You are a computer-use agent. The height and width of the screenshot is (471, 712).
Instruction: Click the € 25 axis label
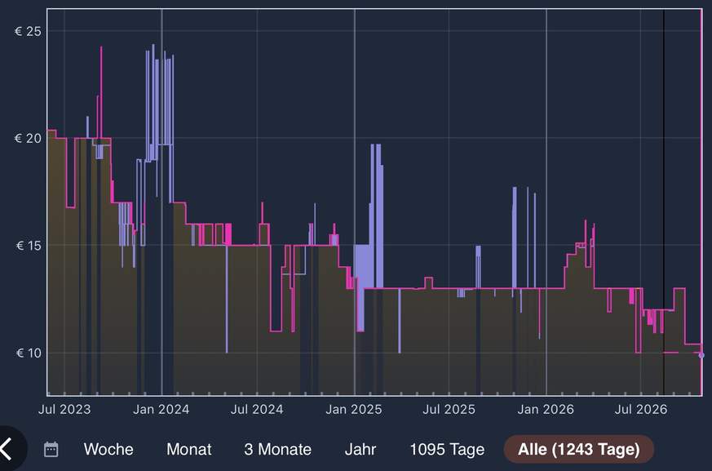tap(28, 31)
